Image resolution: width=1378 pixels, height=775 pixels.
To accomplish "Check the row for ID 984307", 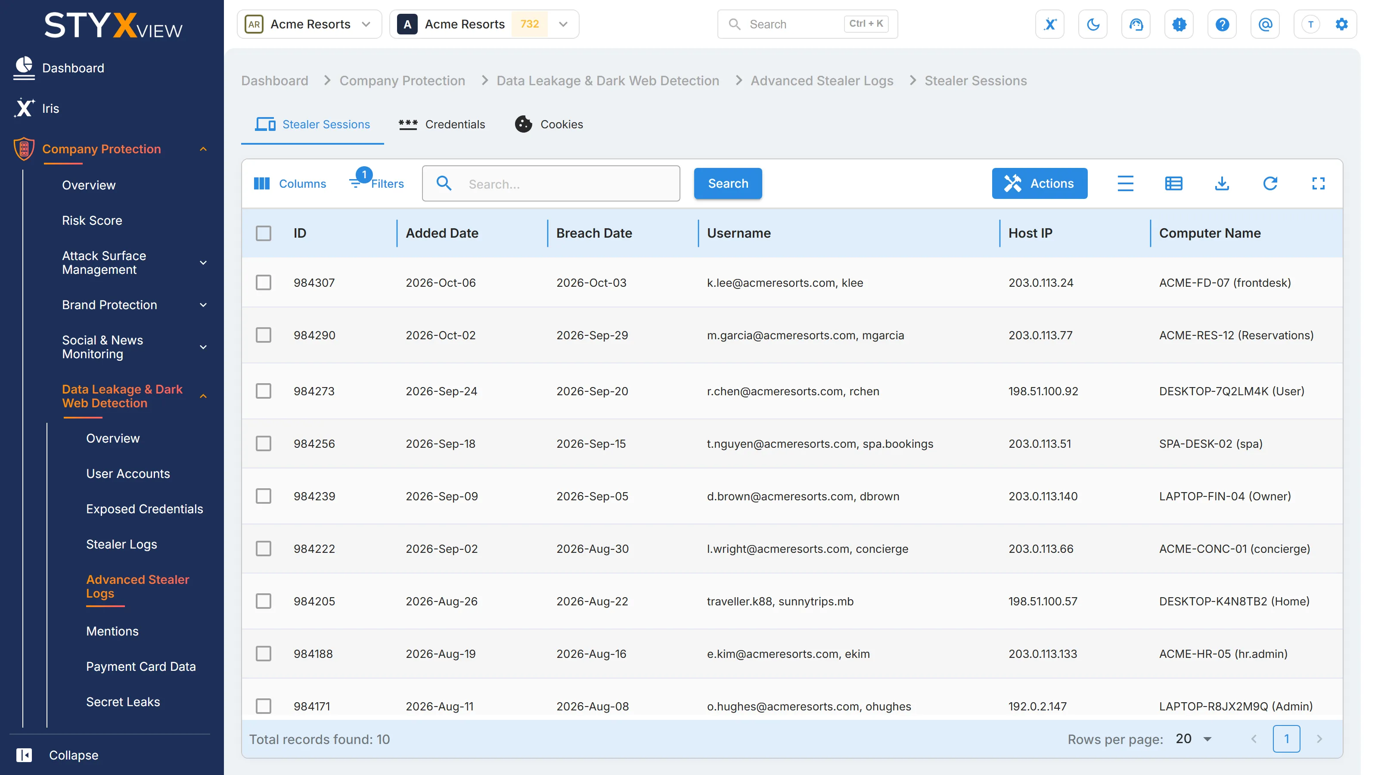I will pos(263,282).
